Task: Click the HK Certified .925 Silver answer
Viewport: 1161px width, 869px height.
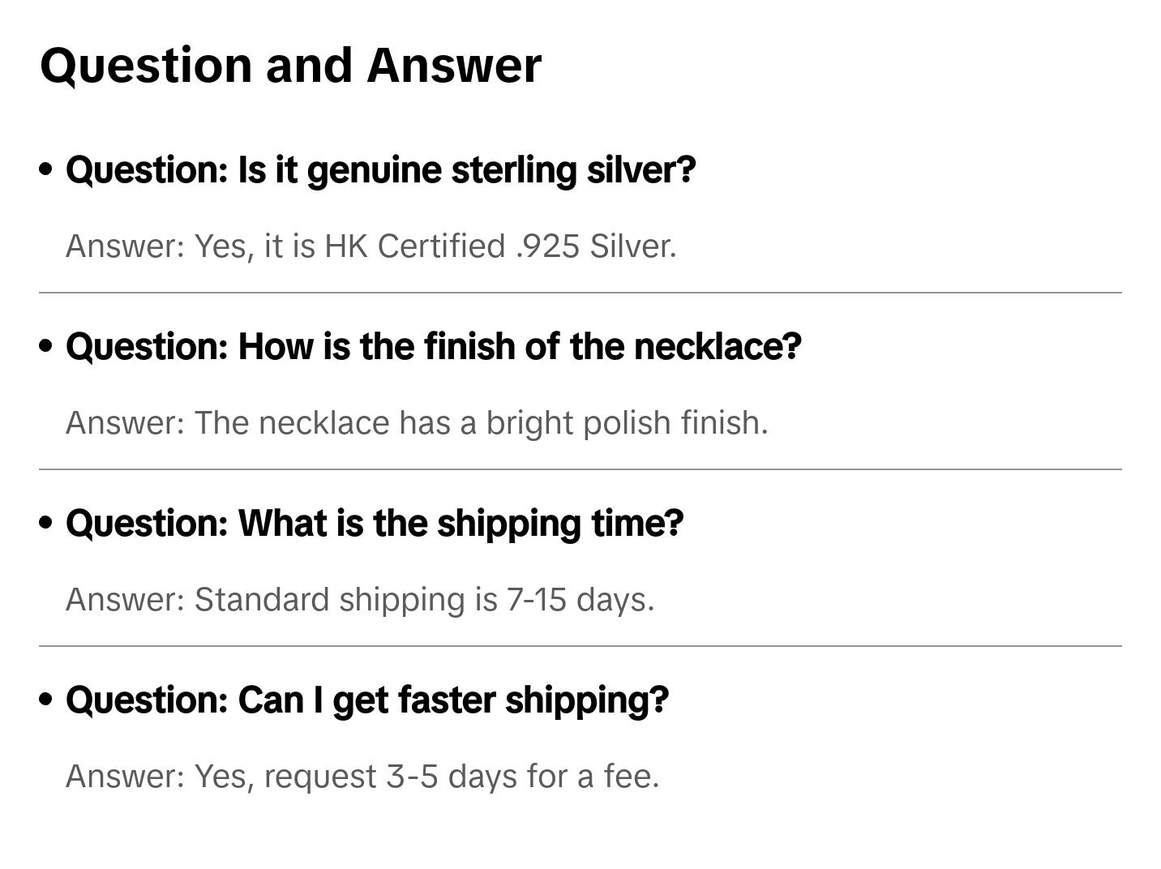Action: (371, 246)
